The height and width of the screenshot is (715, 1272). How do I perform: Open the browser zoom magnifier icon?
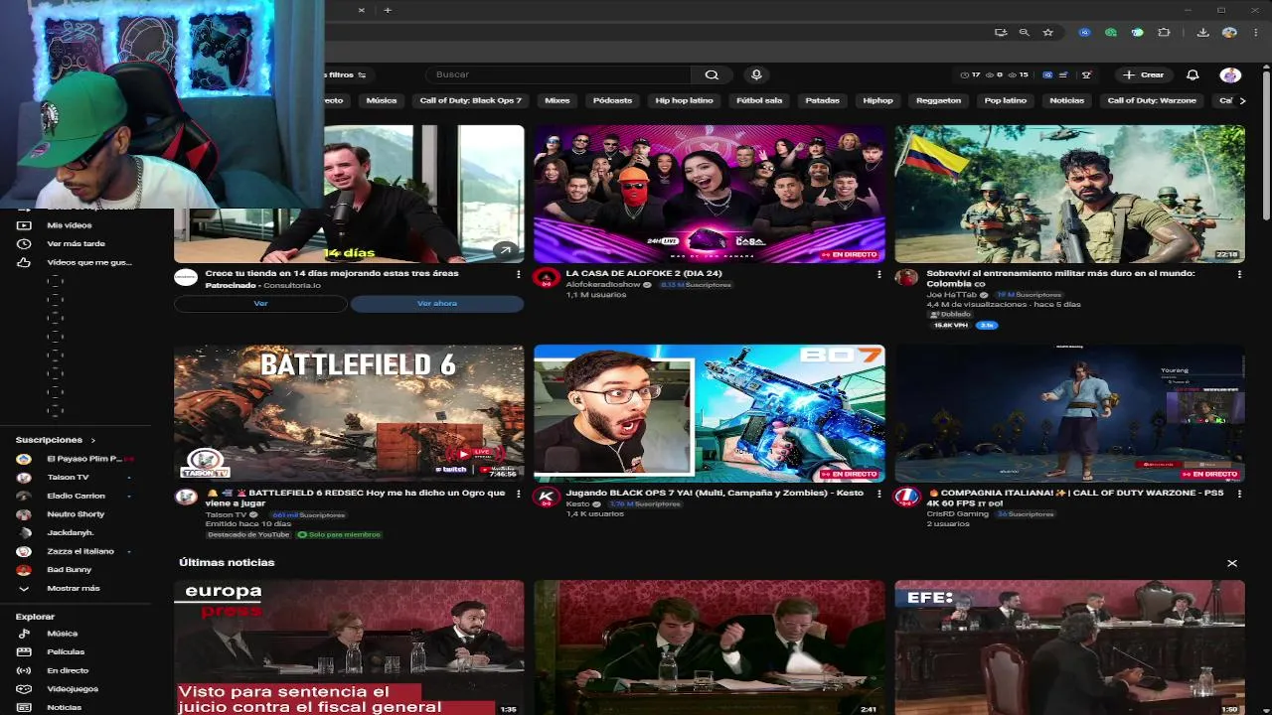click(1024, 33)
